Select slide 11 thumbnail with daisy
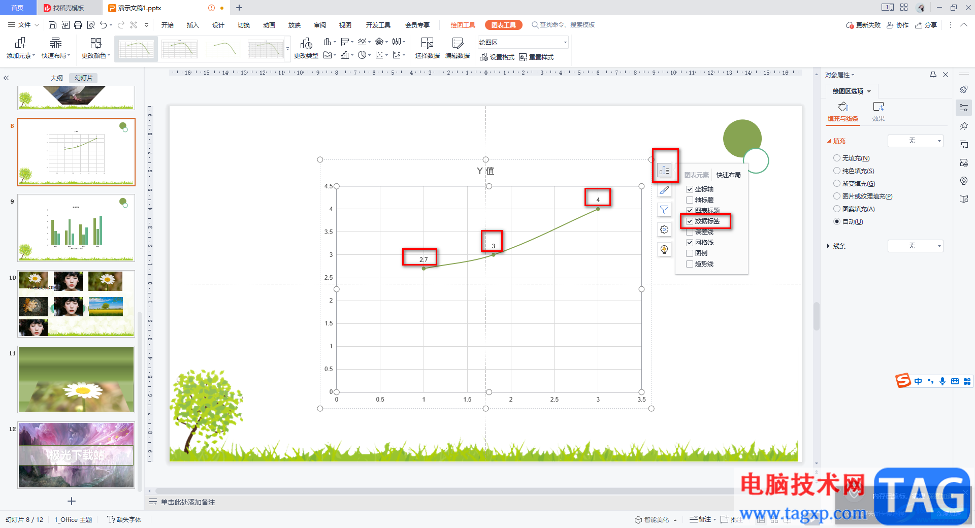 click(x=76, y=379)
